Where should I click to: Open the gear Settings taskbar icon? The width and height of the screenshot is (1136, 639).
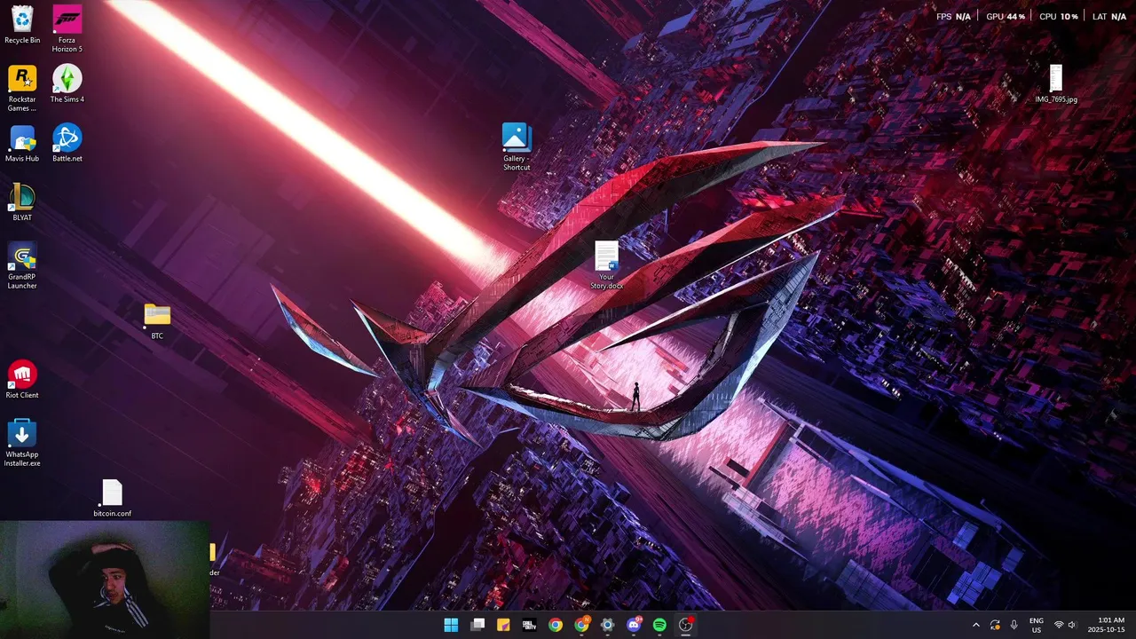pos(607,625)
